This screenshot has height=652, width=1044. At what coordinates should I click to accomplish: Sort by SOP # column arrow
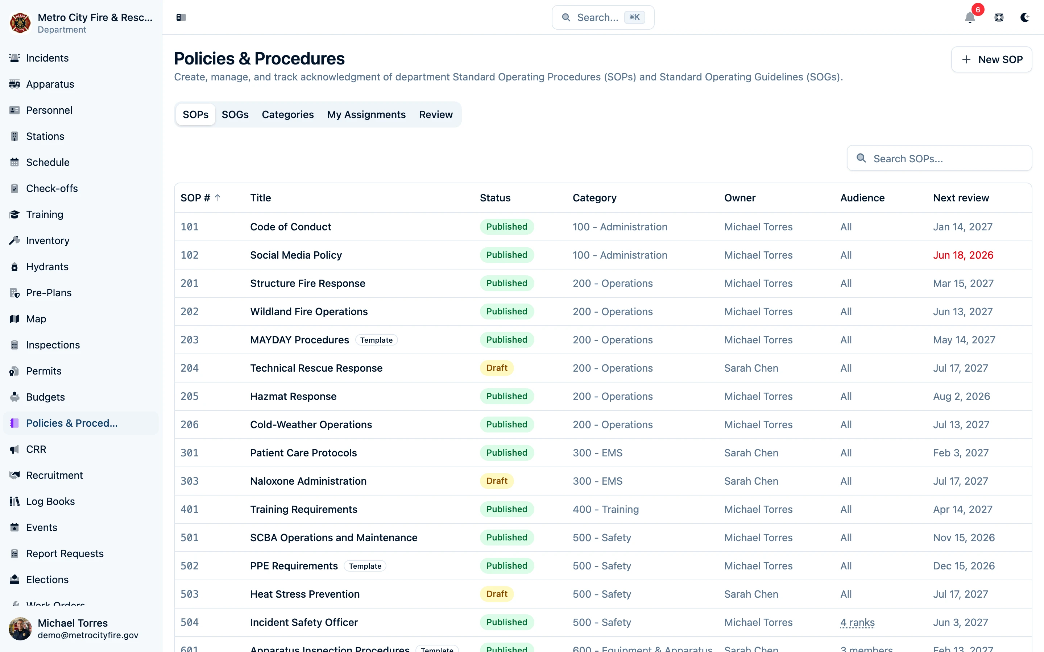218,197
